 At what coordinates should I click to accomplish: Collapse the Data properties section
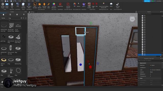coord(139,78)
